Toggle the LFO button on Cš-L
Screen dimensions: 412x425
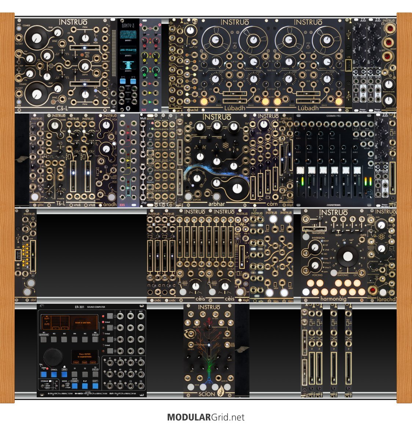pos(19,28)
